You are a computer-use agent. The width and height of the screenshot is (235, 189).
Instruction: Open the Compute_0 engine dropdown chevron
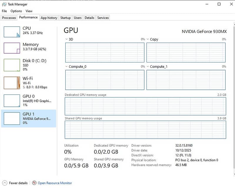click(x=66, y=67)
